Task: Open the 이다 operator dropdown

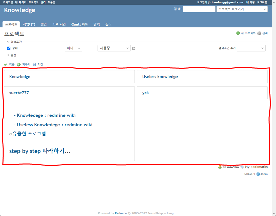Action: click(x=73, y=48)
